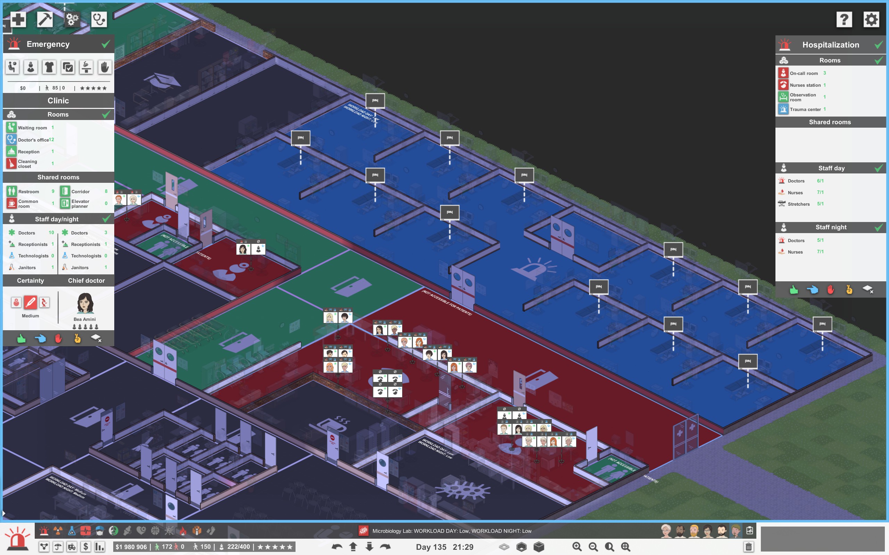Click the trash can delete button

748,547
